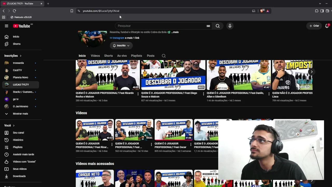The image size is (332, 187).
Task: Switch to the channel Shorts tab
Action: [108, 56]
